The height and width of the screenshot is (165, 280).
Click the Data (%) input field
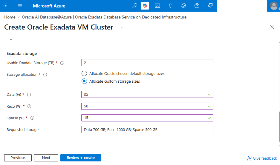pos(147,94)
